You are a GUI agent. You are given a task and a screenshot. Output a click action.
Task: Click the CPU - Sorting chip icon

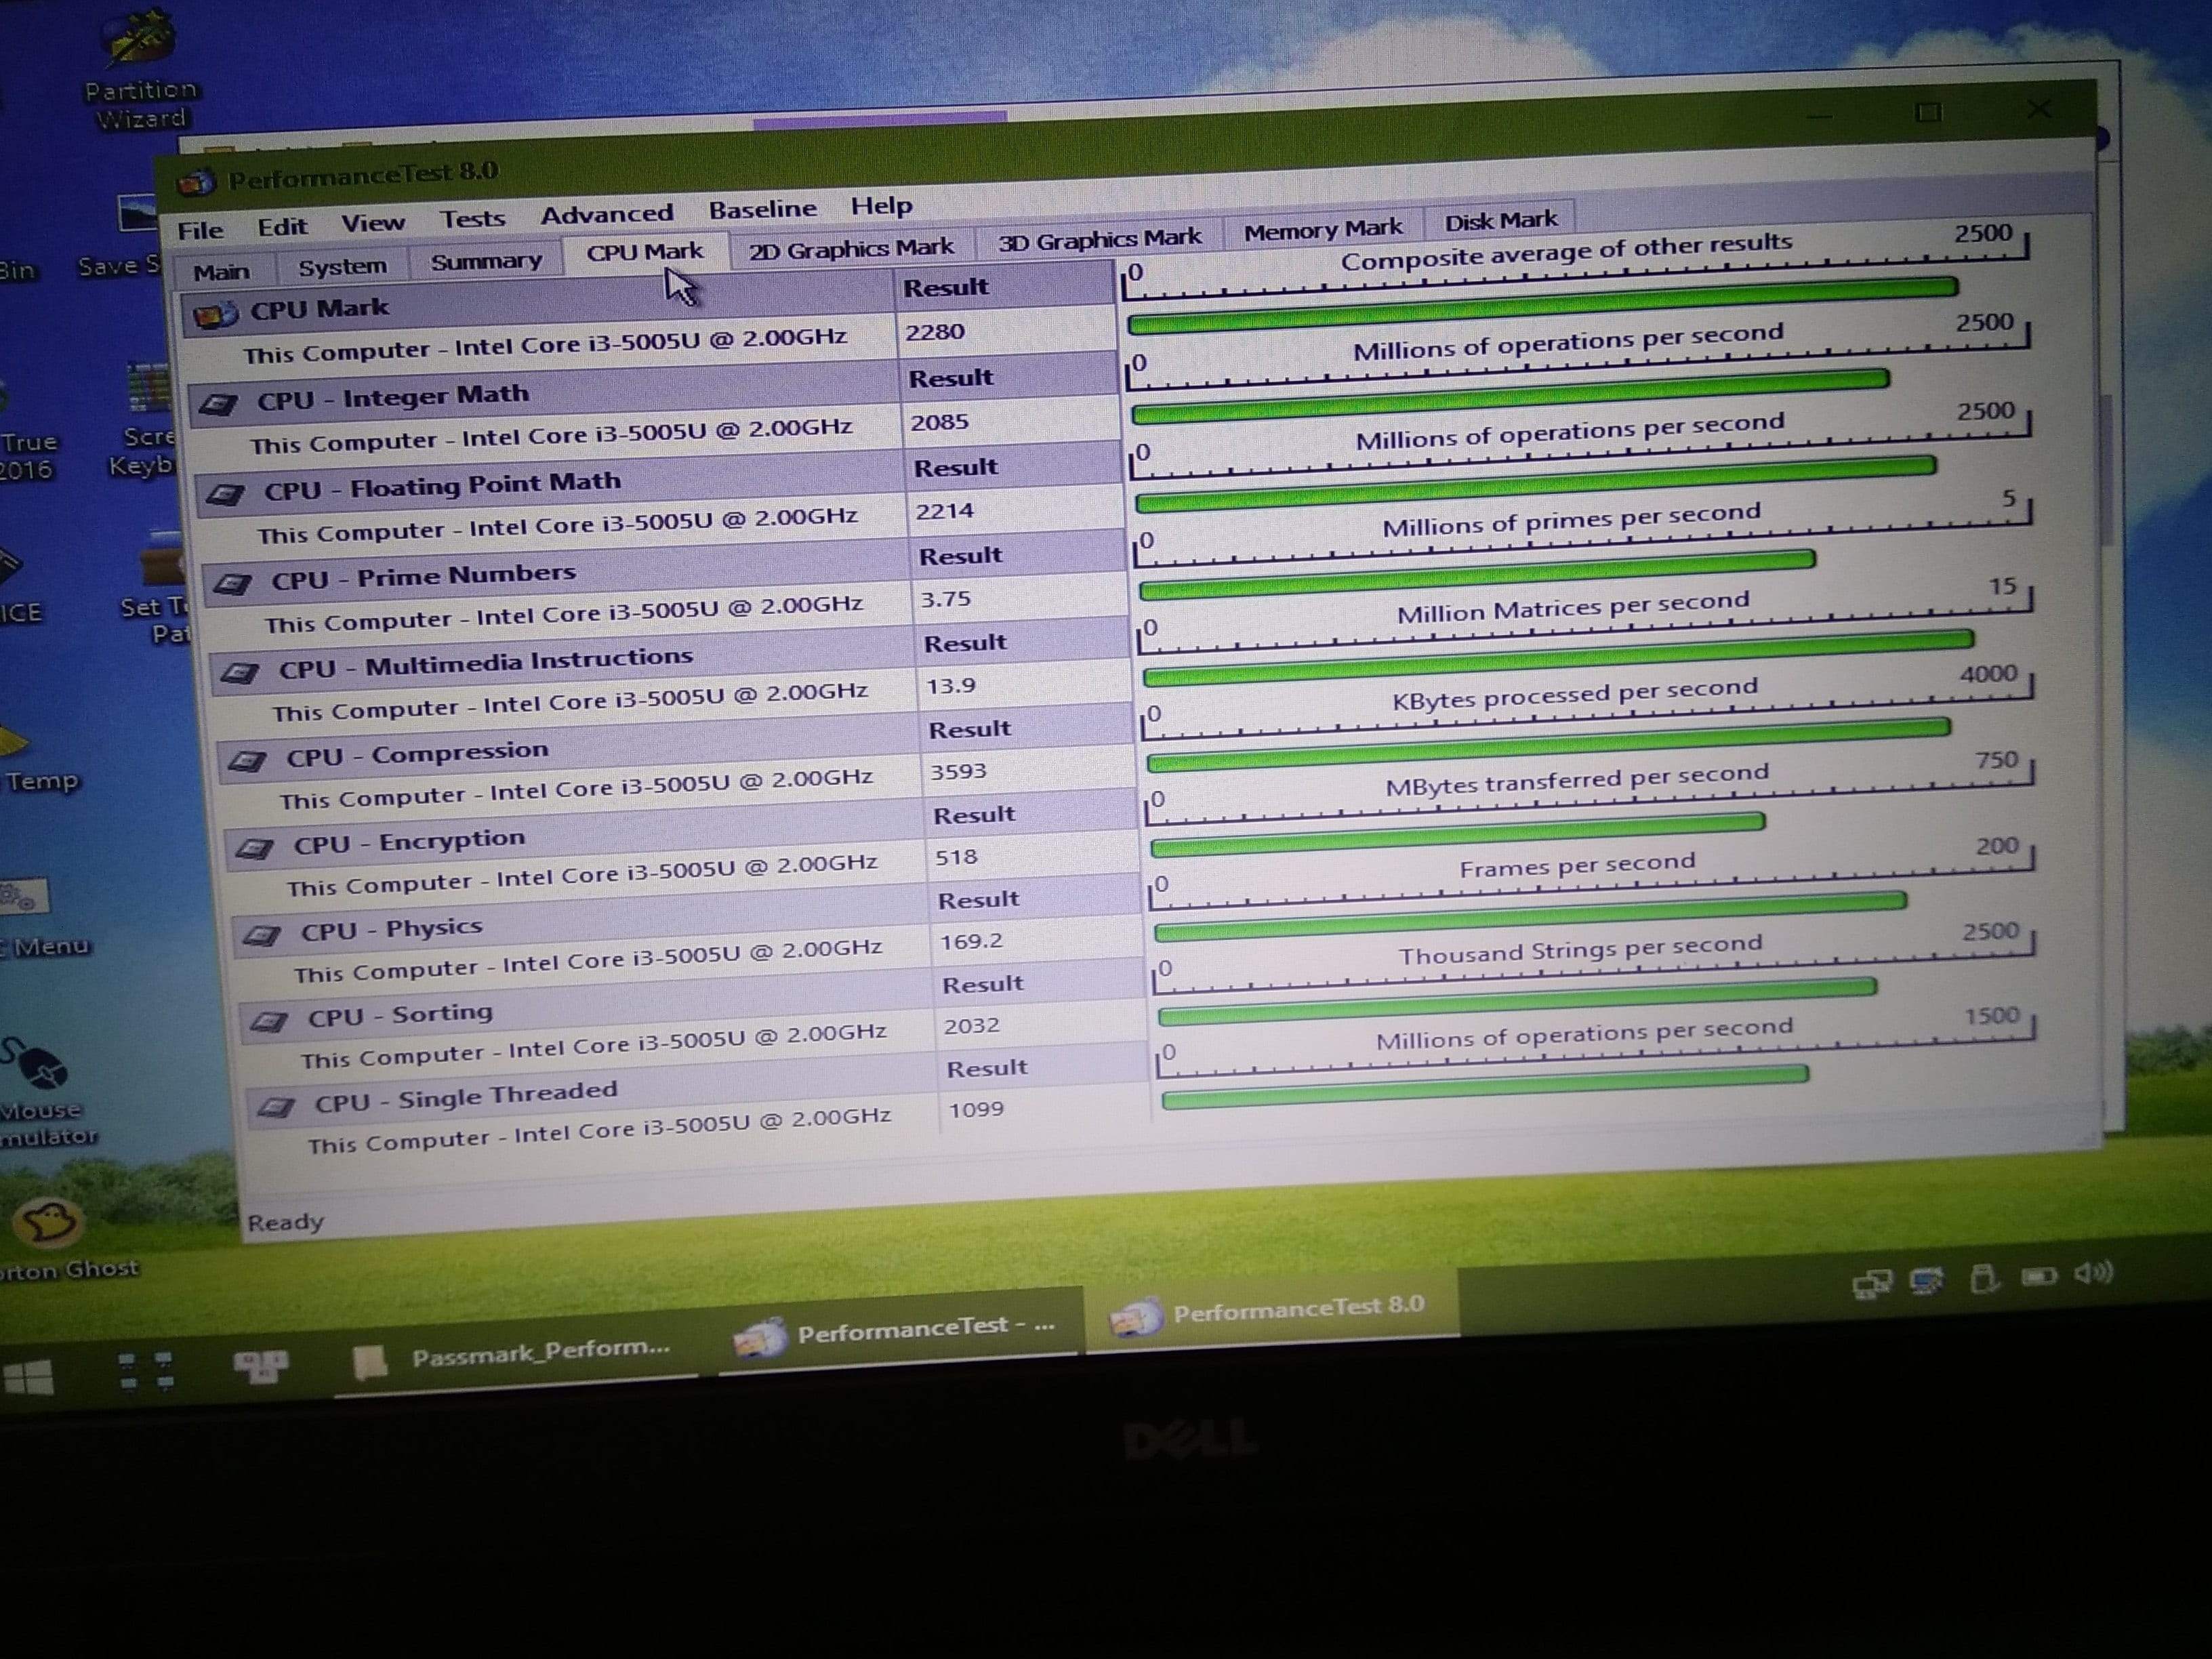point(268,1021)
